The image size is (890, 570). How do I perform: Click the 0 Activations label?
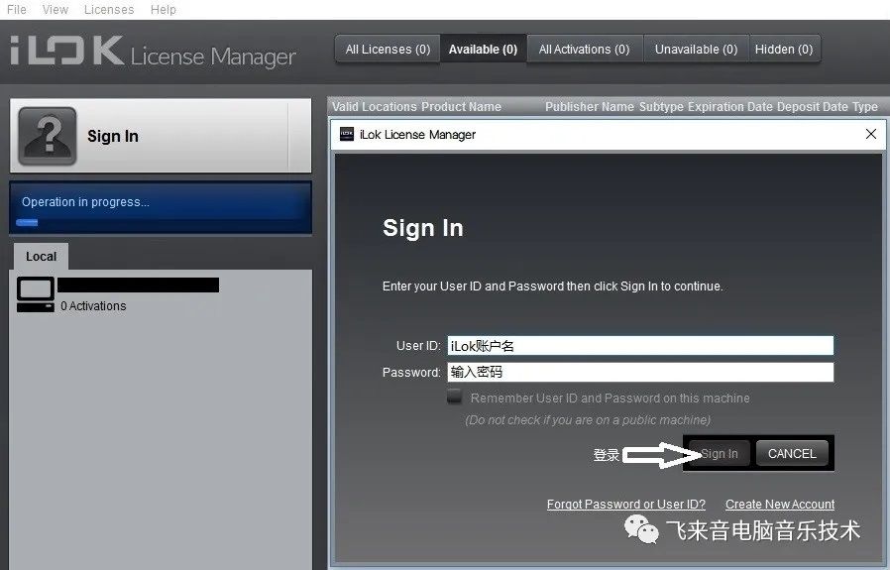(93, 306)
